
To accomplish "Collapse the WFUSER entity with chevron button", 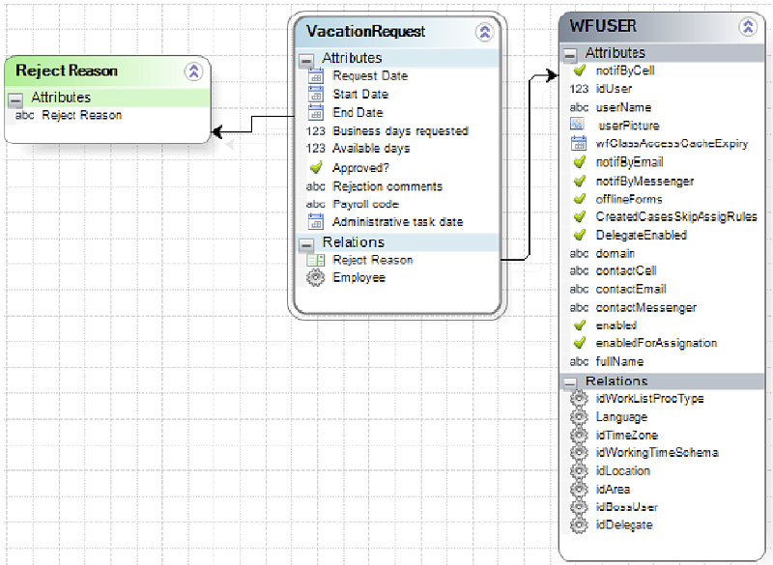I will (x=748, y=26).
